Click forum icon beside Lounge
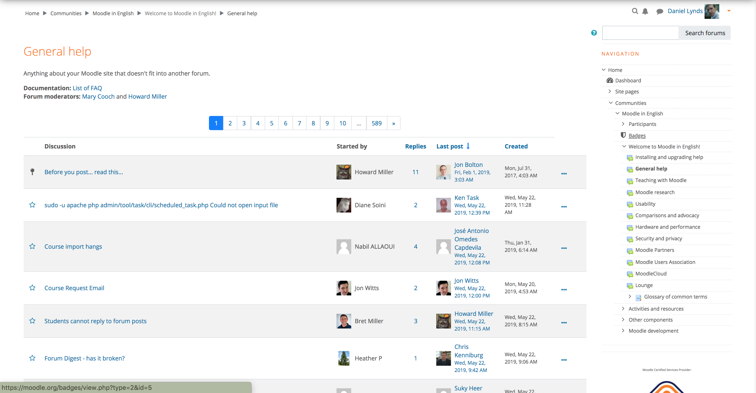The height and width of the screenshot is (393, 756). (630, 286)
